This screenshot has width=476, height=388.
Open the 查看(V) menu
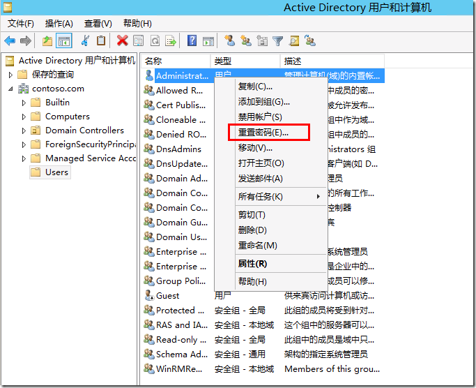coord(98,24)
